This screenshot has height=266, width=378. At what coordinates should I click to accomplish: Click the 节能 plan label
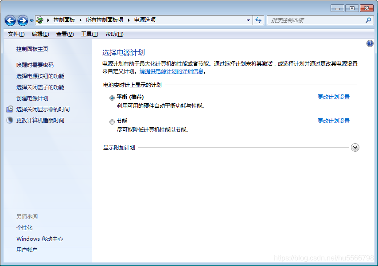[x=122, y=121]
